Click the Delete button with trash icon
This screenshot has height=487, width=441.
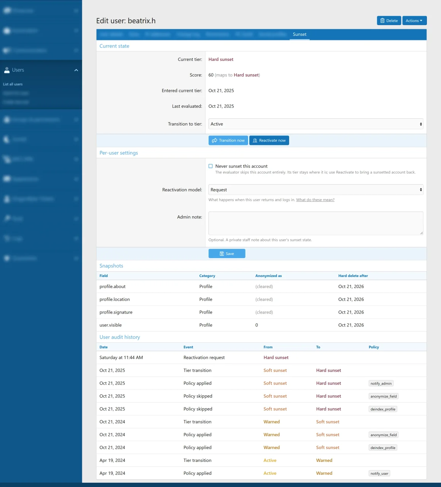[x=389, y=21]
